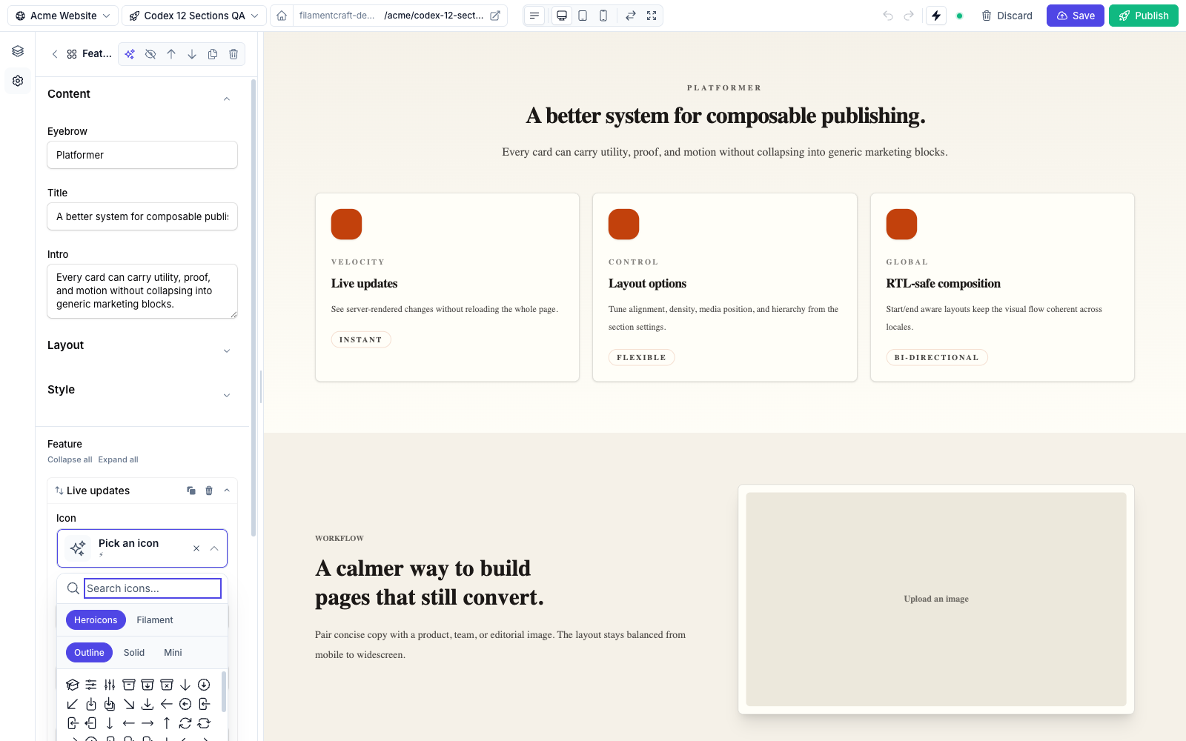
Task: Click the home icon in the URL bar
Action: click(x=282, y=16)
